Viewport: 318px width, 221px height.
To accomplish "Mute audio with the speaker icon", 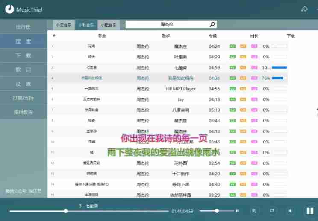I will coord(237,211).
